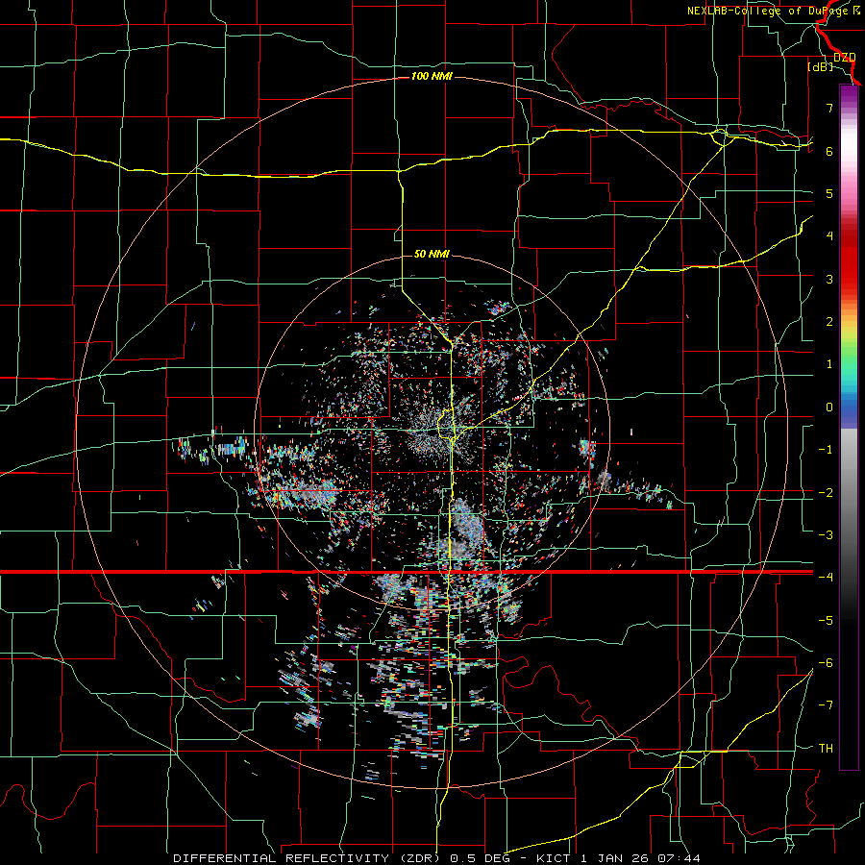Click "(ZDR)" in the bottom caption
Screen dimensions: 865x865
[x=418, y=858]
